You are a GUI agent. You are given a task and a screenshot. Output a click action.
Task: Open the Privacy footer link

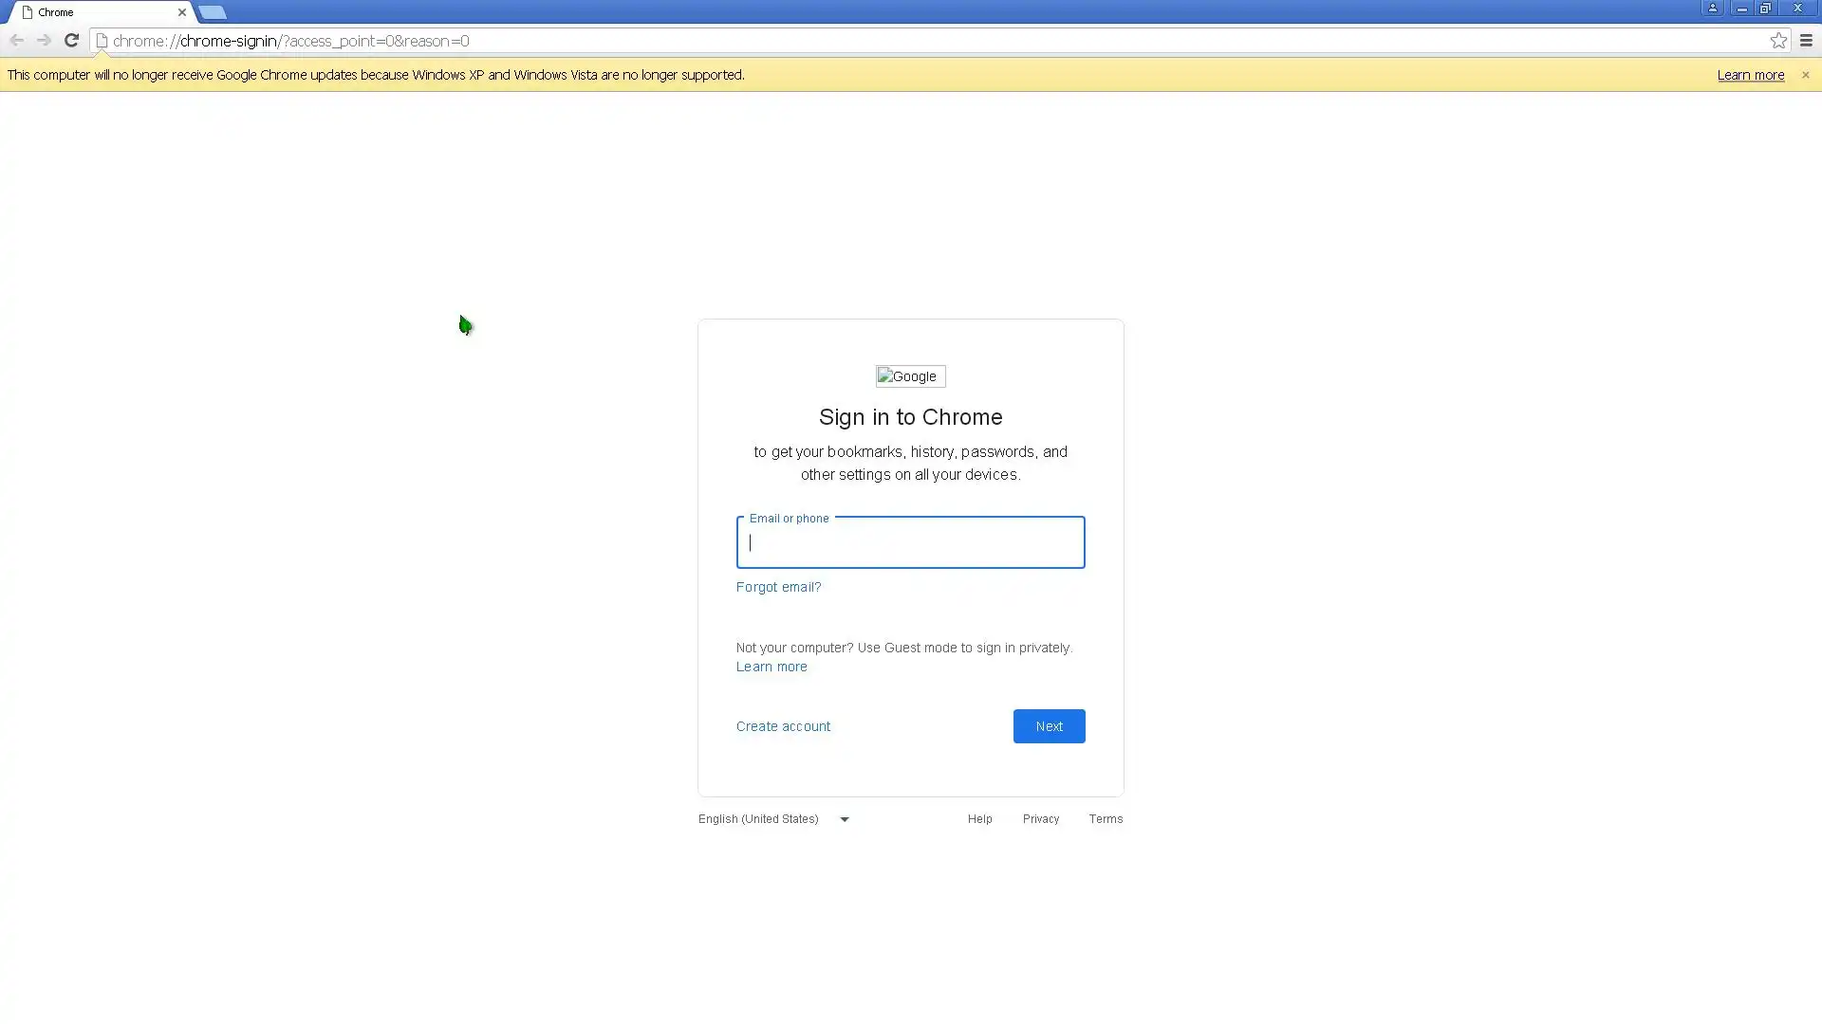click(x=1040, y=818)
